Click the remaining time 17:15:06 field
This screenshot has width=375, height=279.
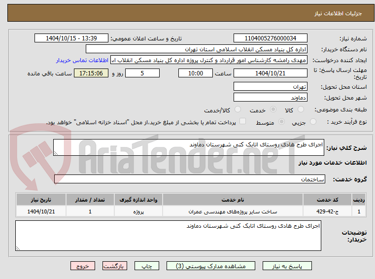91,73
